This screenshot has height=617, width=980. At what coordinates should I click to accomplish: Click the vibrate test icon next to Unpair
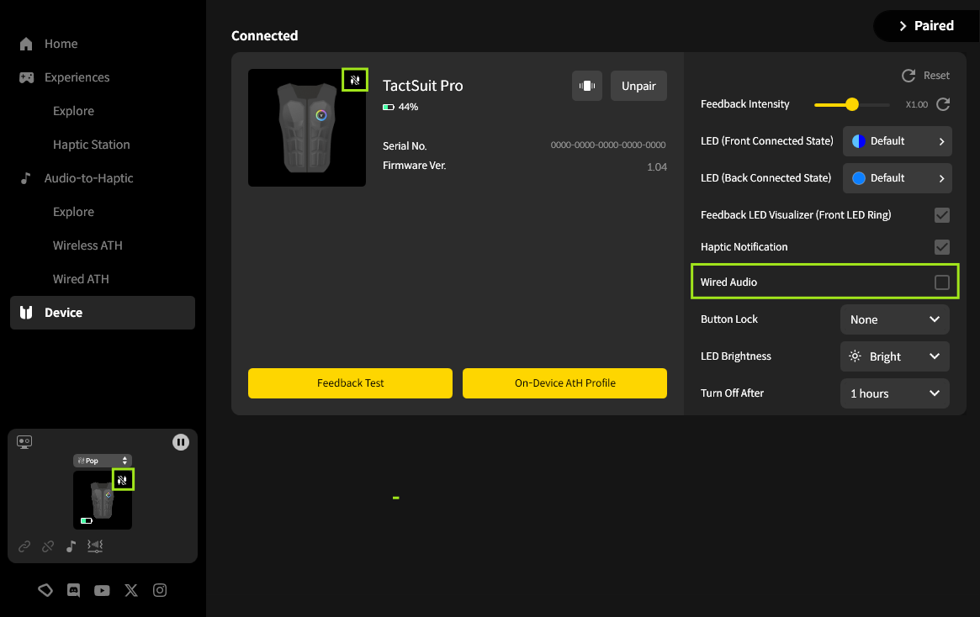coord(587,87)
